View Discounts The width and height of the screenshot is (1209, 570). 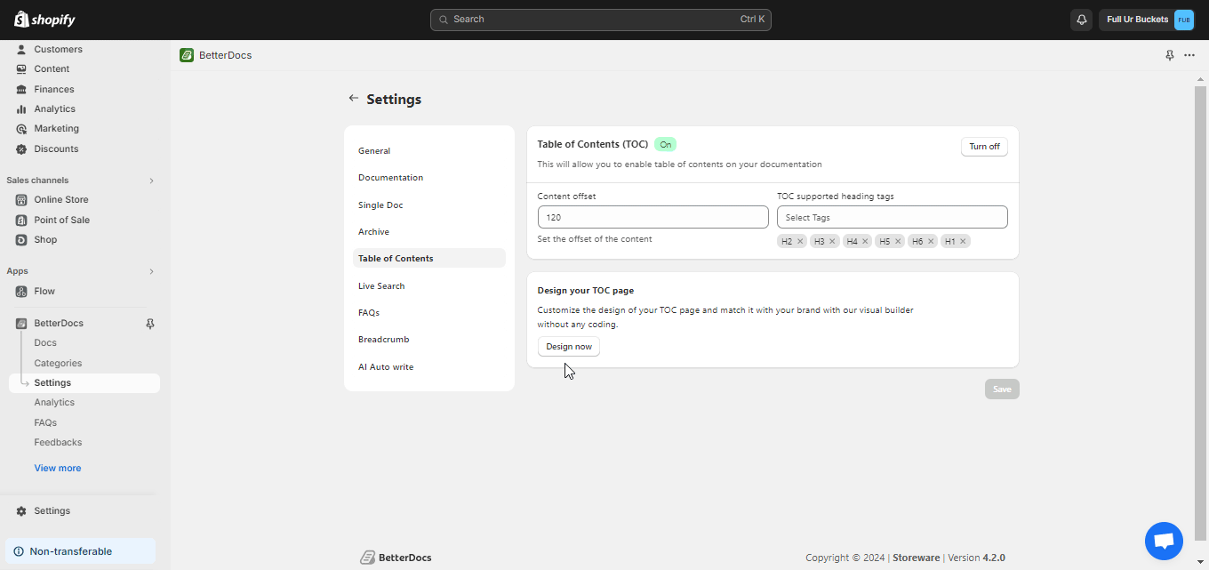coord(55,149)
